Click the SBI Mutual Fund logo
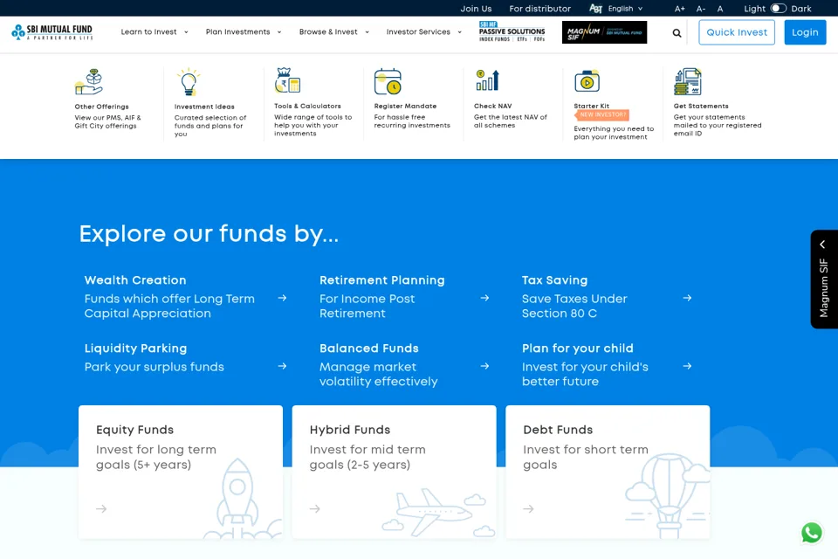838x559 pixels. [x=52, y=32]
